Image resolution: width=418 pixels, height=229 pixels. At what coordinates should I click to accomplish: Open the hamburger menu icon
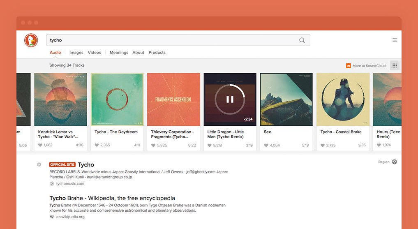[x=395, y=40]
